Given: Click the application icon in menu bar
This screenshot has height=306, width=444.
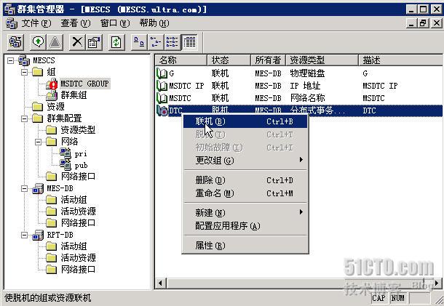Looking at the screenshot, I should 12,23.
